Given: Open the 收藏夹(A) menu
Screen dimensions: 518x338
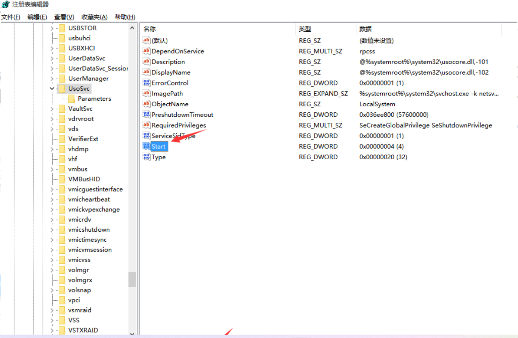Looking at the screenshot, I should tap(94, 17).
